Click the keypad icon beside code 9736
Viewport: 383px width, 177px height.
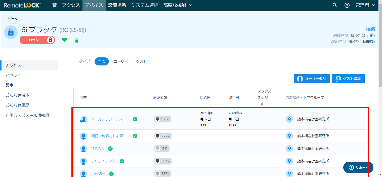(158, 119)
